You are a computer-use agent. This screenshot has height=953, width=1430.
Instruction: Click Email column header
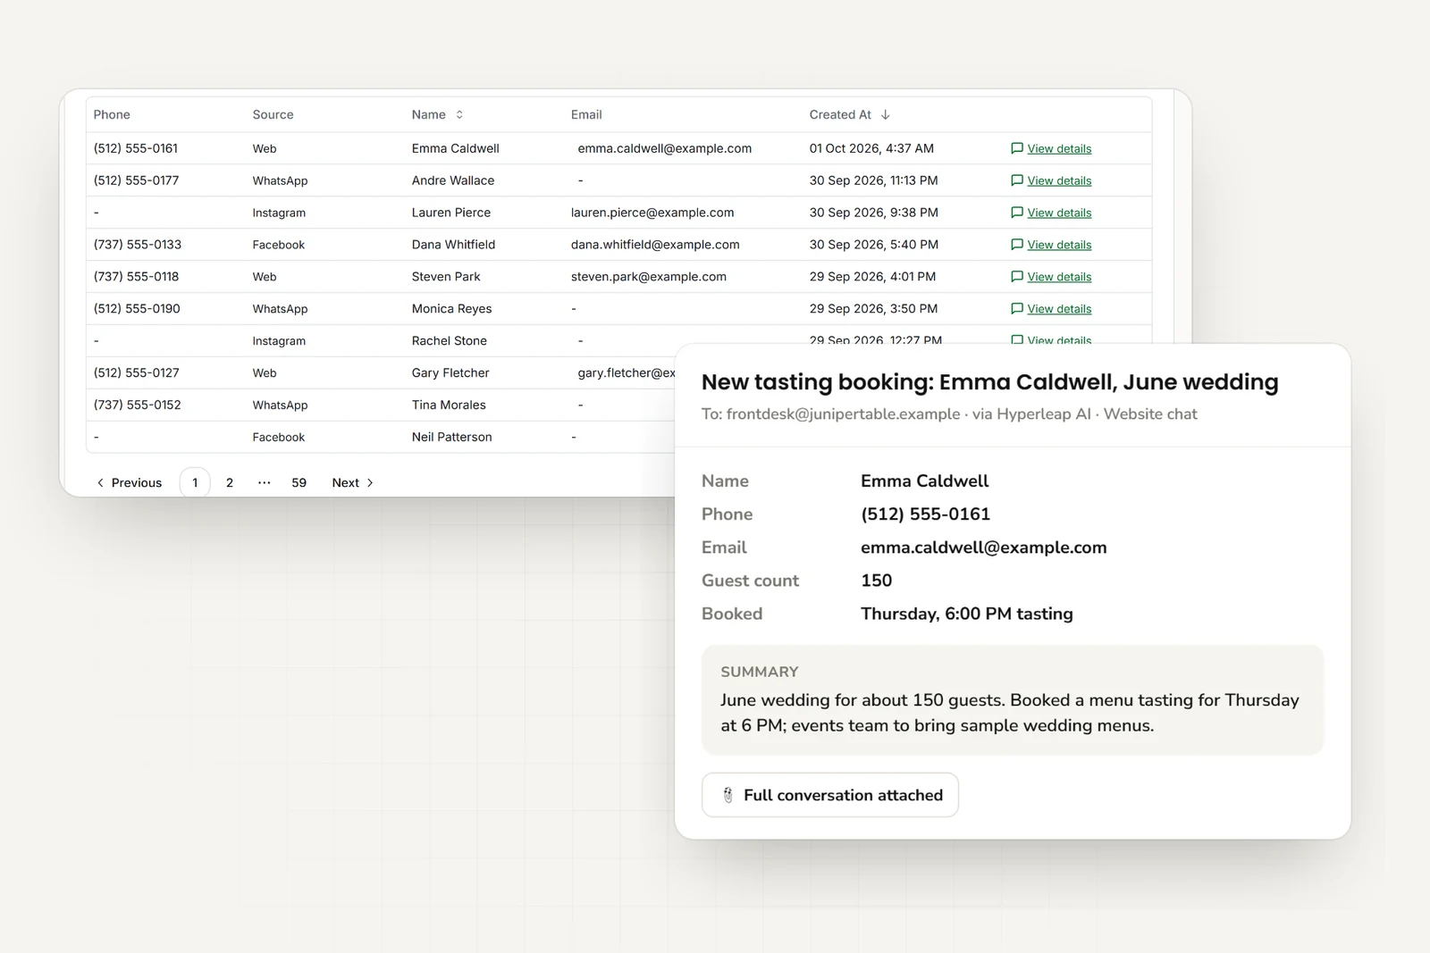coord(586,114)
